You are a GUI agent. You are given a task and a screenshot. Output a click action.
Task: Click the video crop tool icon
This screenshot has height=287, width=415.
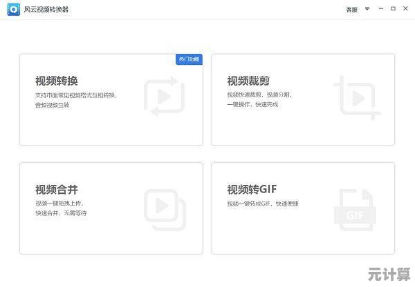click(x=357, y=99)
